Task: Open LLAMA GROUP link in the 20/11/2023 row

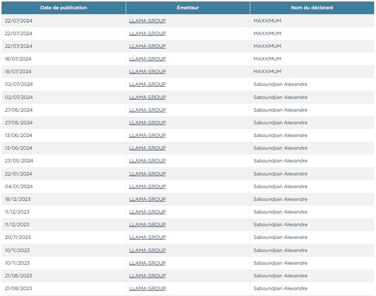Action: pos(147,237)
